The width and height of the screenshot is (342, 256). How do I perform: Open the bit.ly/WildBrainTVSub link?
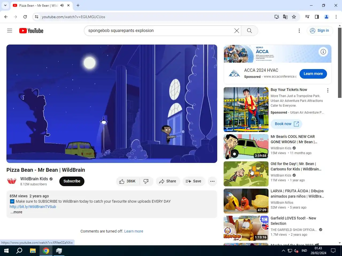[33, 207]
